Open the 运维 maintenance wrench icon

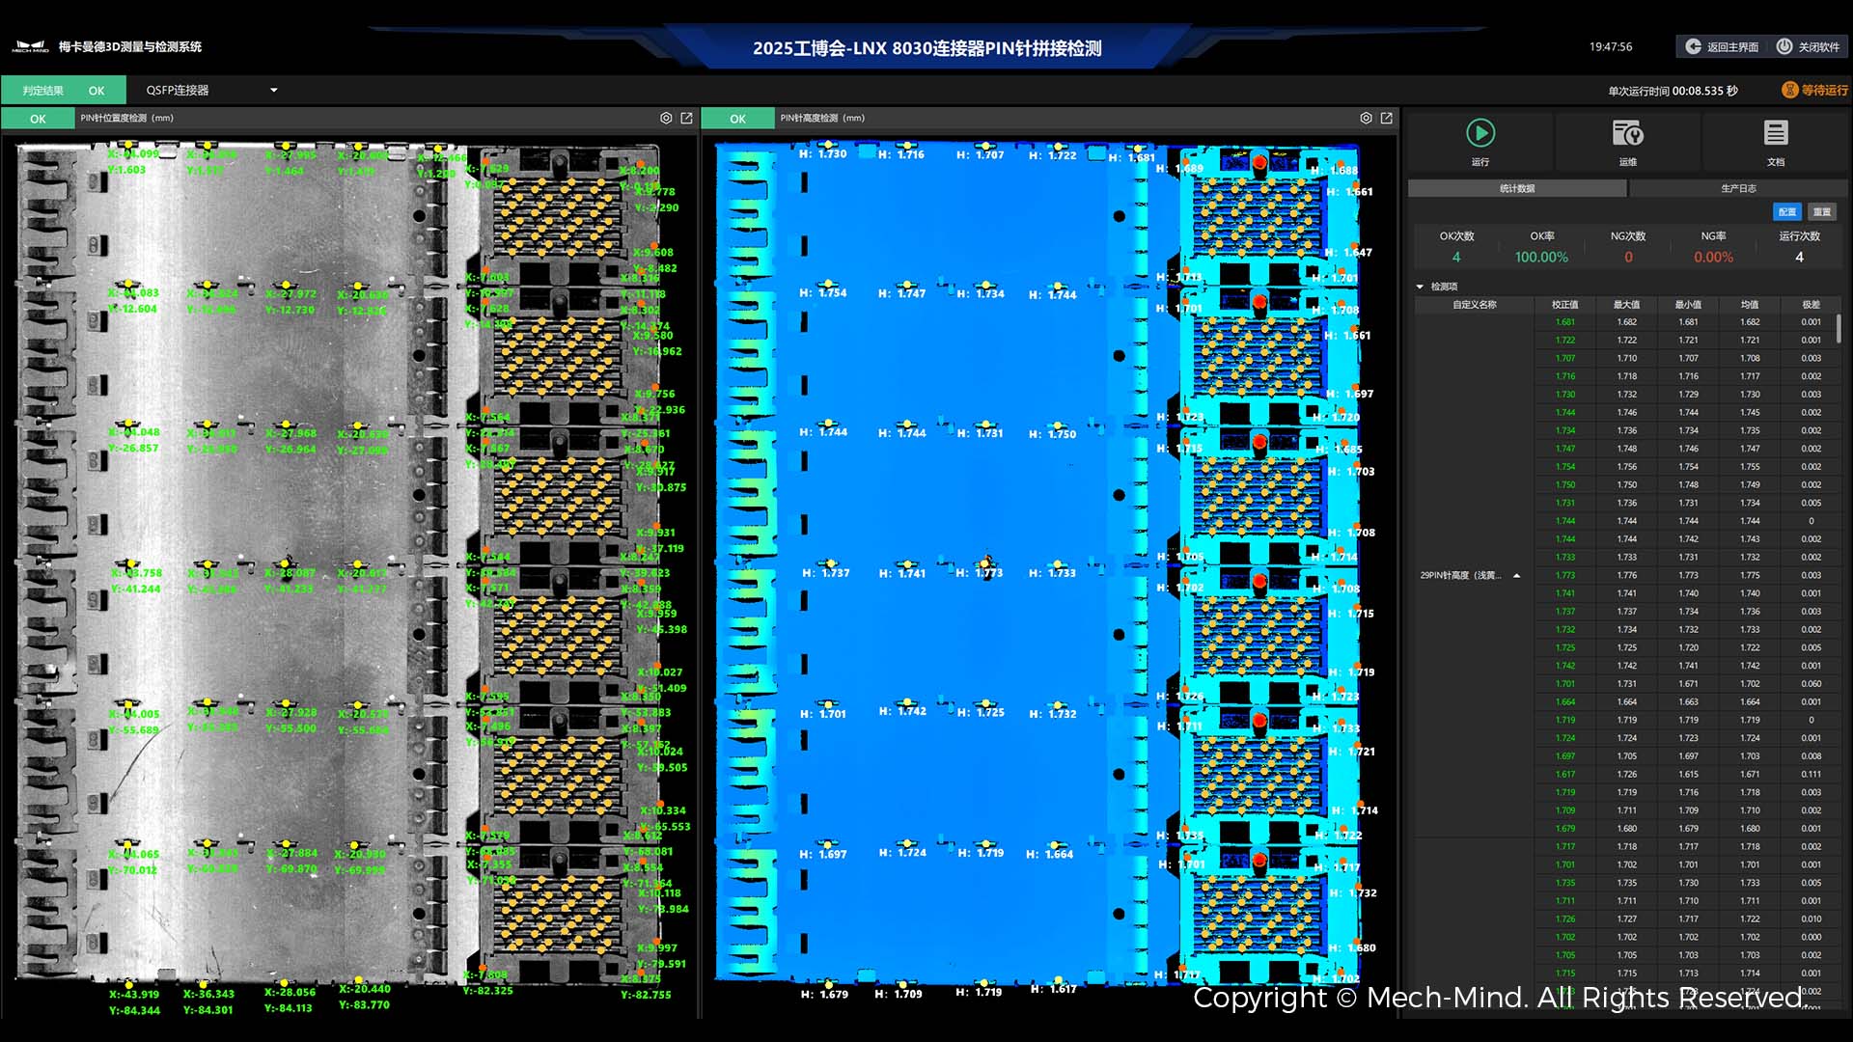[1628, 132]
